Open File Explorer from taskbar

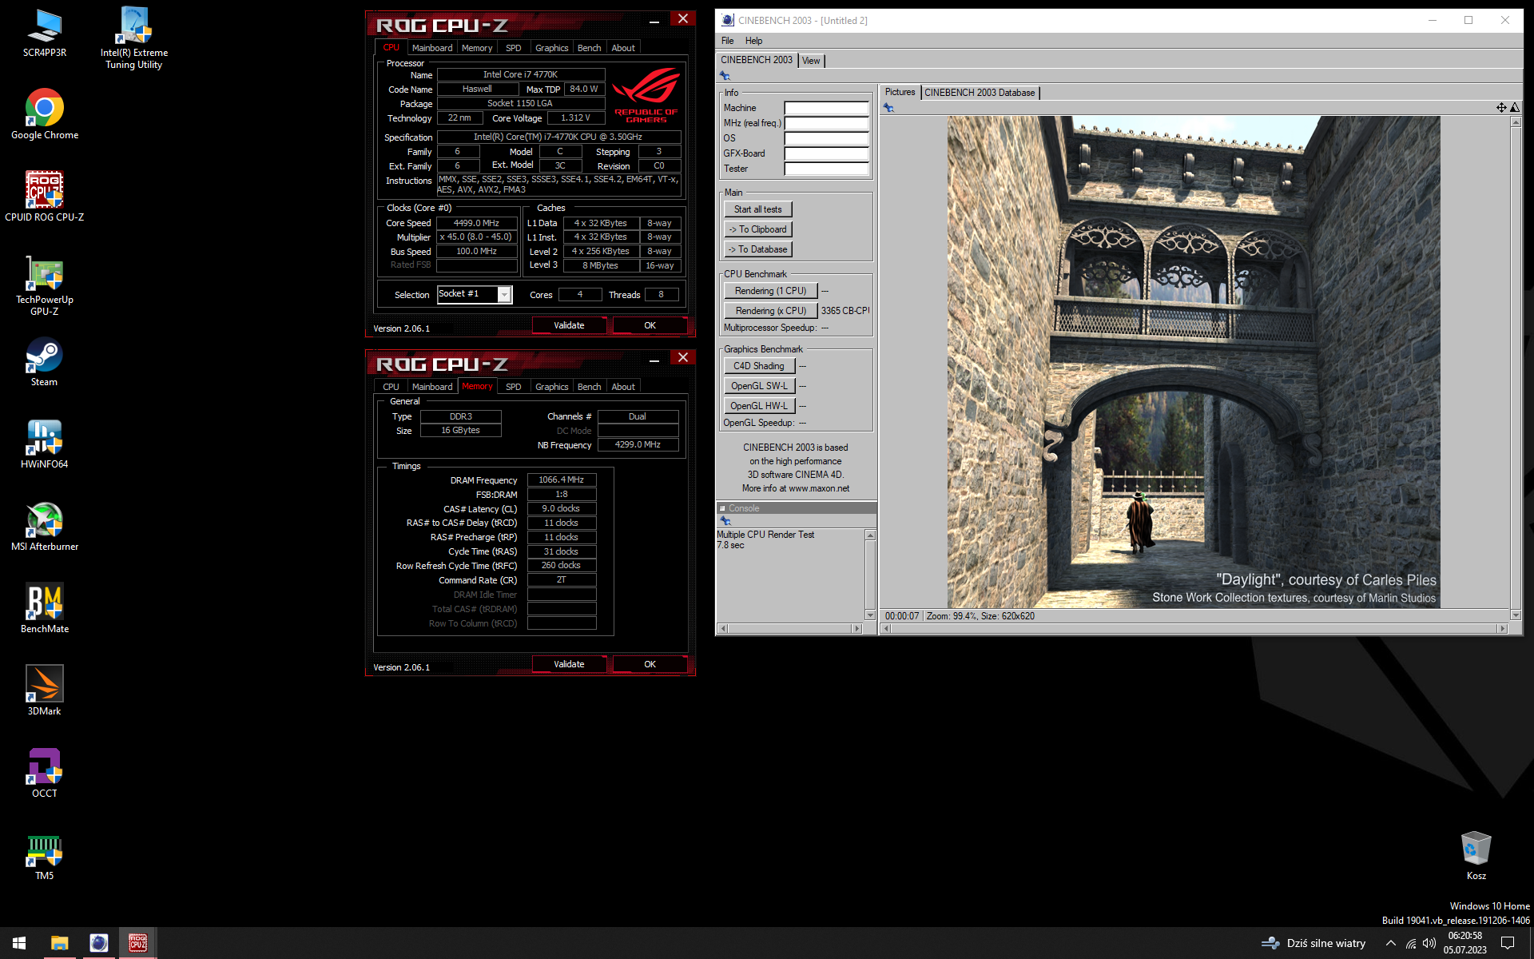point(60,943)
